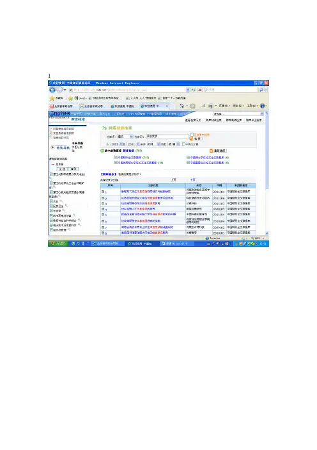Toggle first database checkbox above results

pyautogui.click(x=116, y=157)
